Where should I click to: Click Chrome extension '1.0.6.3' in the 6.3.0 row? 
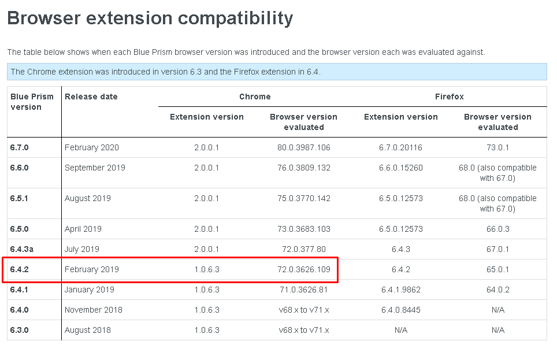tap(207, 330)
